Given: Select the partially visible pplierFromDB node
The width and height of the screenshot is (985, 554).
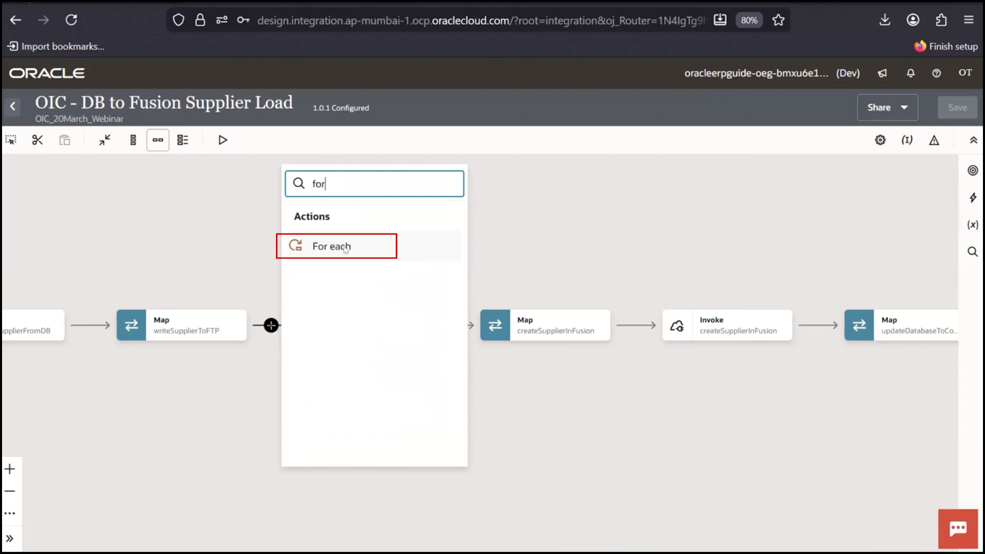Looking at the screenshot, I should click(33, 325).
